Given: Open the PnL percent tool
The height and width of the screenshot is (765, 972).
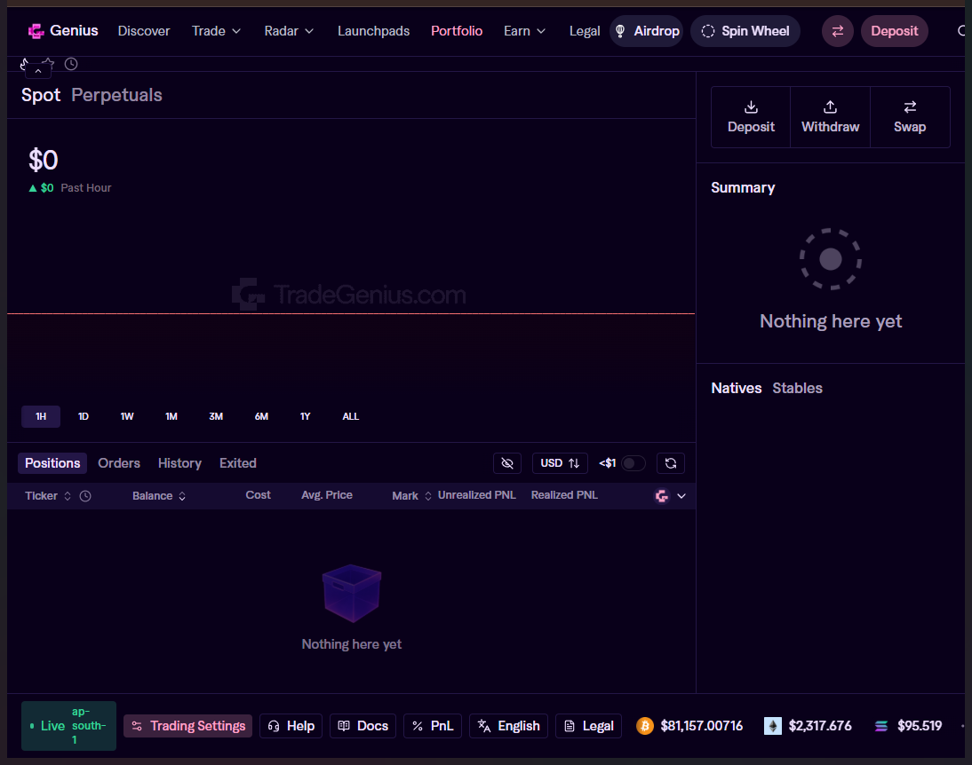Looking at the screenshot, I should point(433,726).
